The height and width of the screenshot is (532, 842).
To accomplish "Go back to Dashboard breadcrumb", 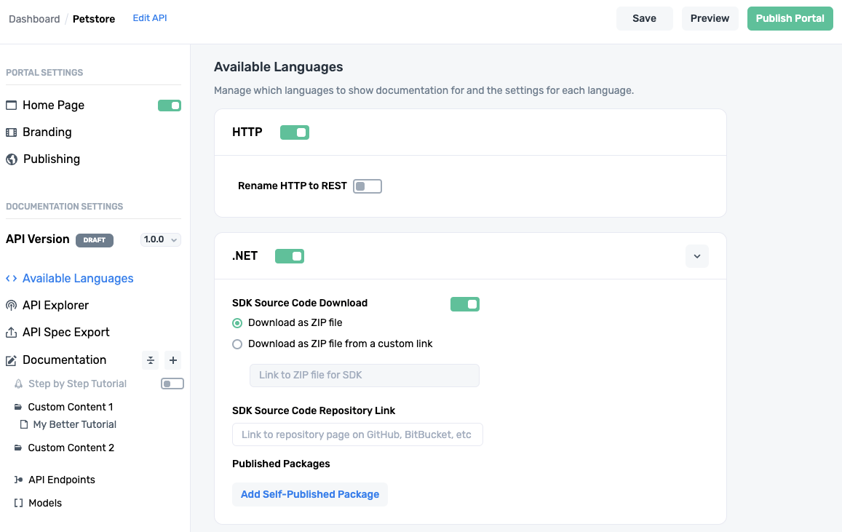I will coord(34,19).
